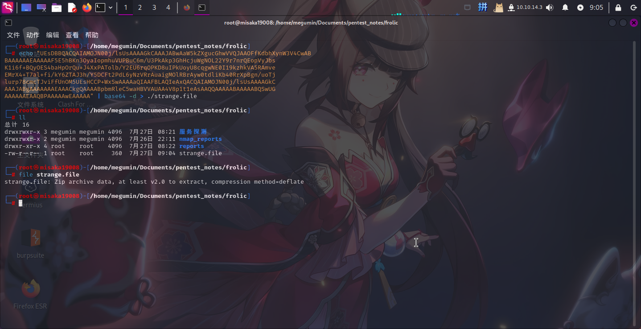Open the power manager lightning icon
Viewport: 641px width, 329px height.
coord(580,8)
